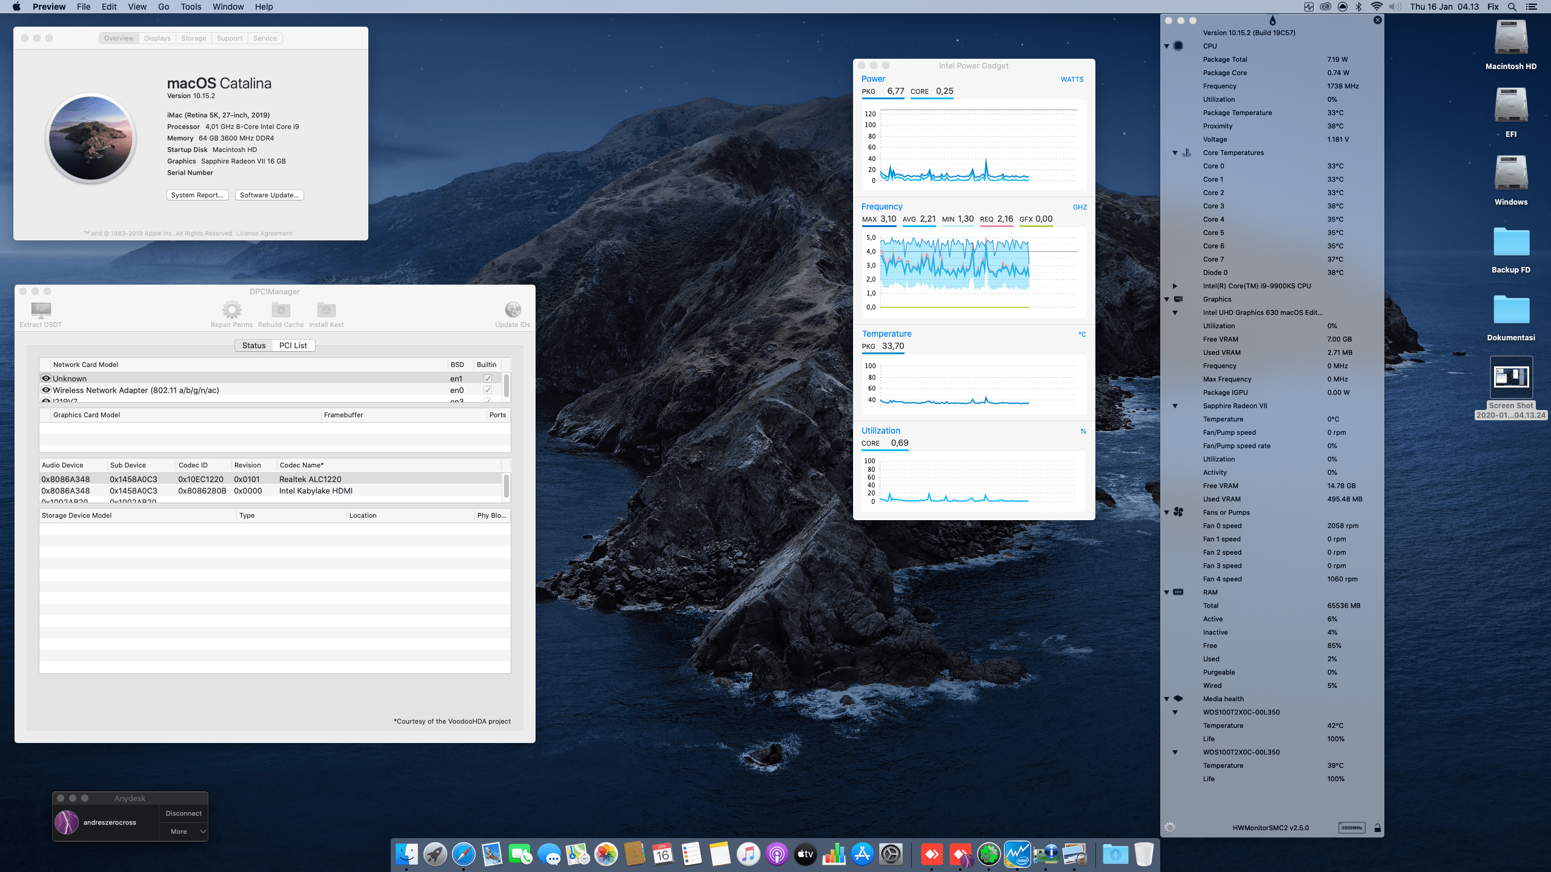
Task: Open Safari from the Dock
Action: tap(463, 854)
